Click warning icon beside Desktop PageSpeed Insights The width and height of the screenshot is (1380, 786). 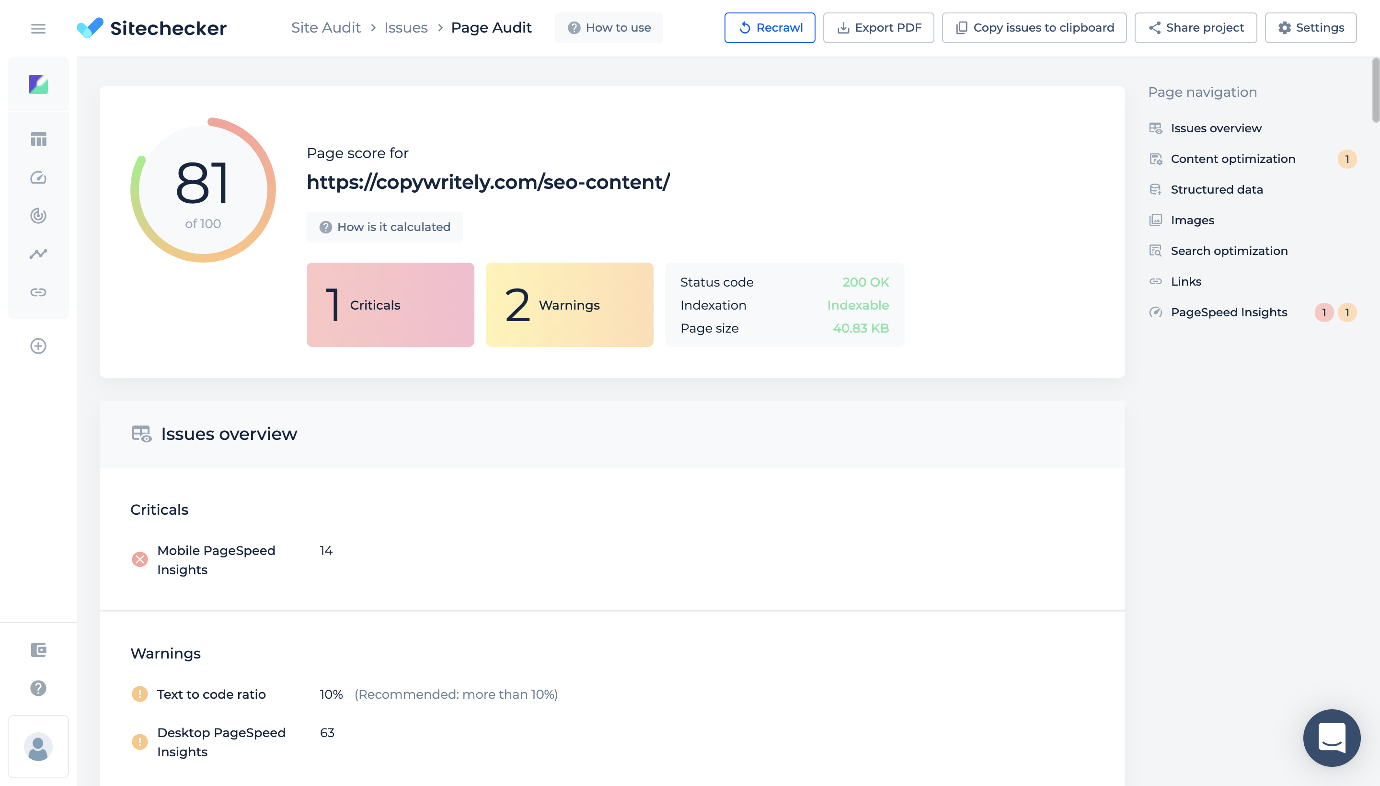pyautogui.click(x=140, y=742)
